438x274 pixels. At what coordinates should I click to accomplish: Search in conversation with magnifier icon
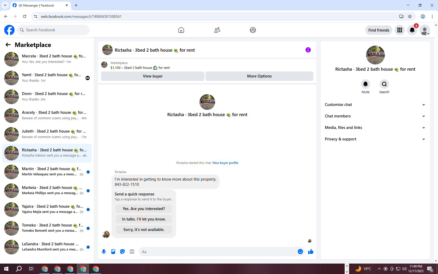384,84
